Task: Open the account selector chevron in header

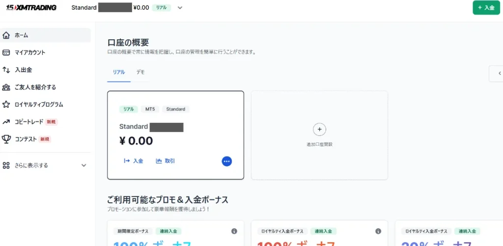Action: pyautogui.click(x=180, y=8)
